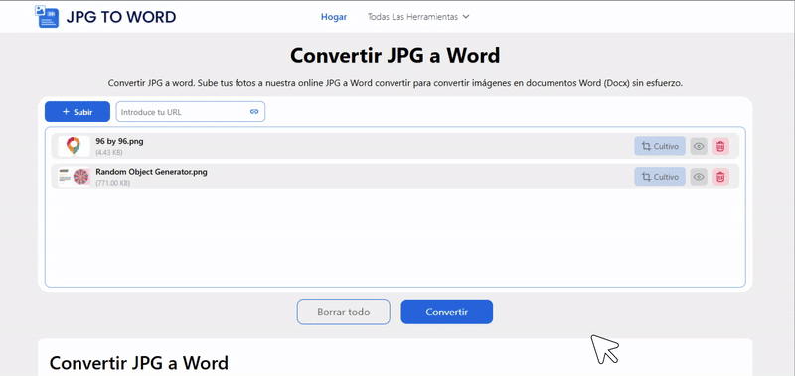Start conversion with Convertir button

tap(446, 312)
